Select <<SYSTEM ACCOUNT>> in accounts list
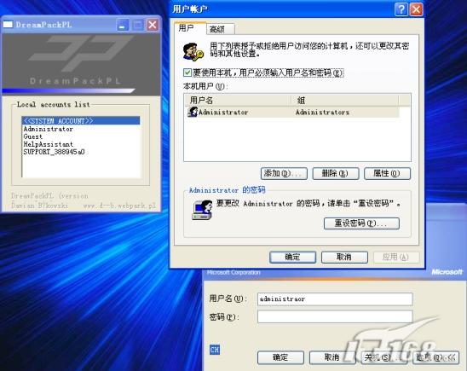 (81, 121)
